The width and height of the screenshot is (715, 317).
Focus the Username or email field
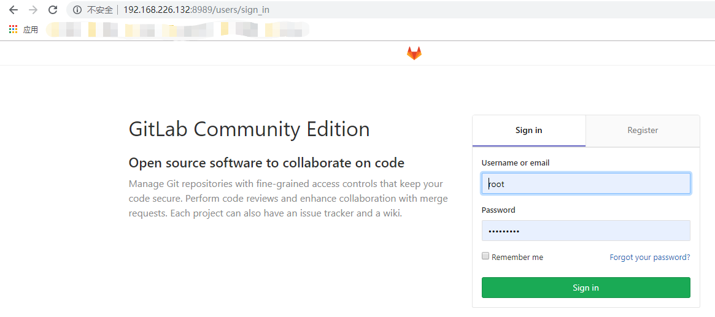[586, 184]
